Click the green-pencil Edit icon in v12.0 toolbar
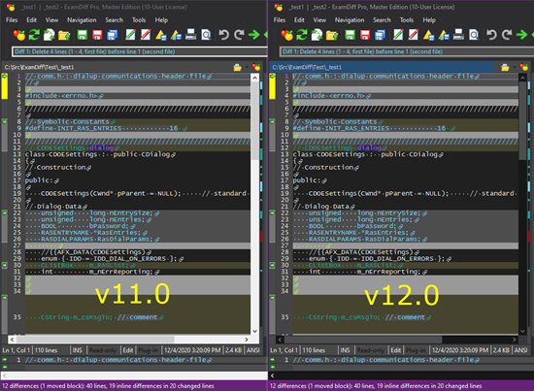534x391 pixels. [x=398, y=35]
